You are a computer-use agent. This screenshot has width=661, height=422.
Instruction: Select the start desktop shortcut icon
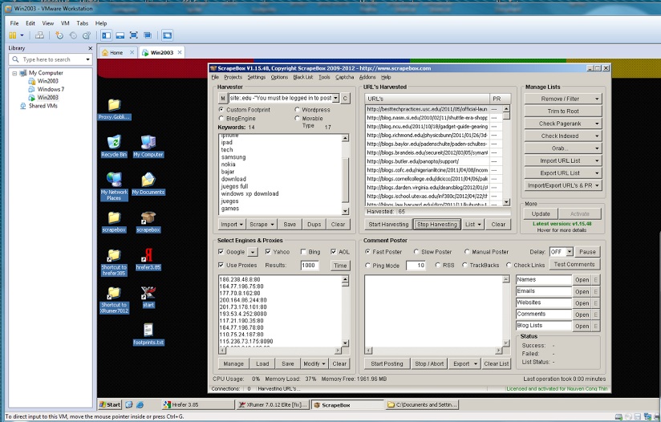pyautogui.click(x=148, y=297)
